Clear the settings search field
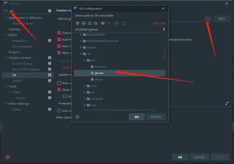Screen dimensions: 234x164 tap(50, 11)
